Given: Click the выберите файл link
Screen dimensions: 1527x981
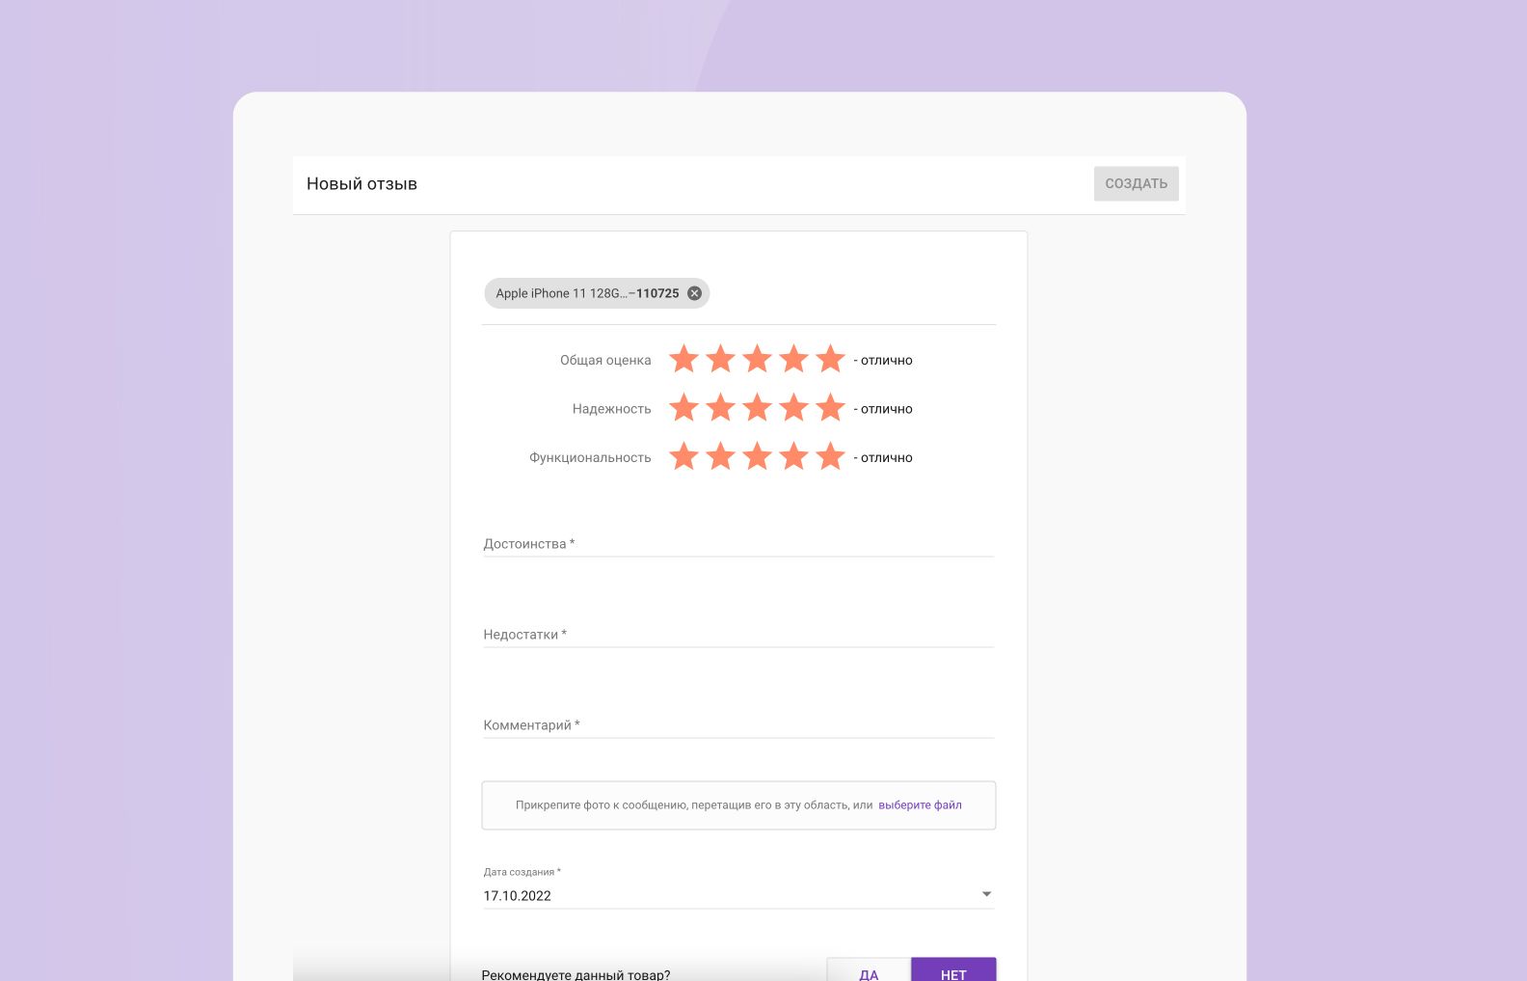Looking at the screenshot, I should coord(920,805).
